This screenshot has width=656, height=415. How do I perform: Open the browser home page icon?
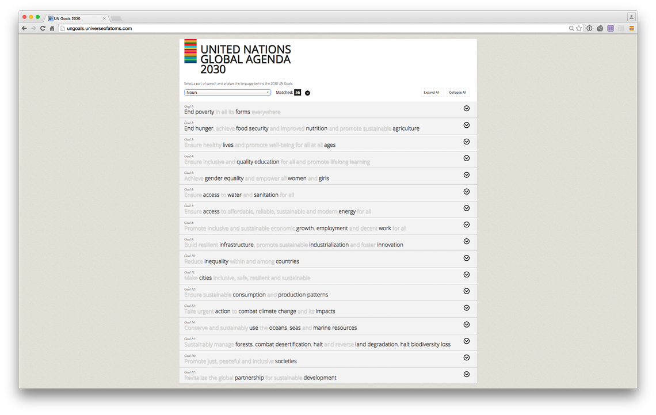tap(52, 28)
